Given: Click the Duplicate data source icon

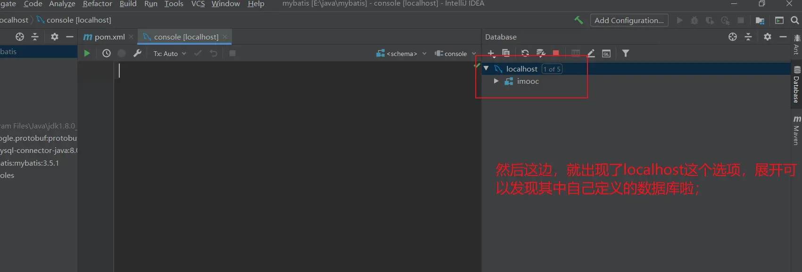Looking at the screenshot, I should 506,53.
